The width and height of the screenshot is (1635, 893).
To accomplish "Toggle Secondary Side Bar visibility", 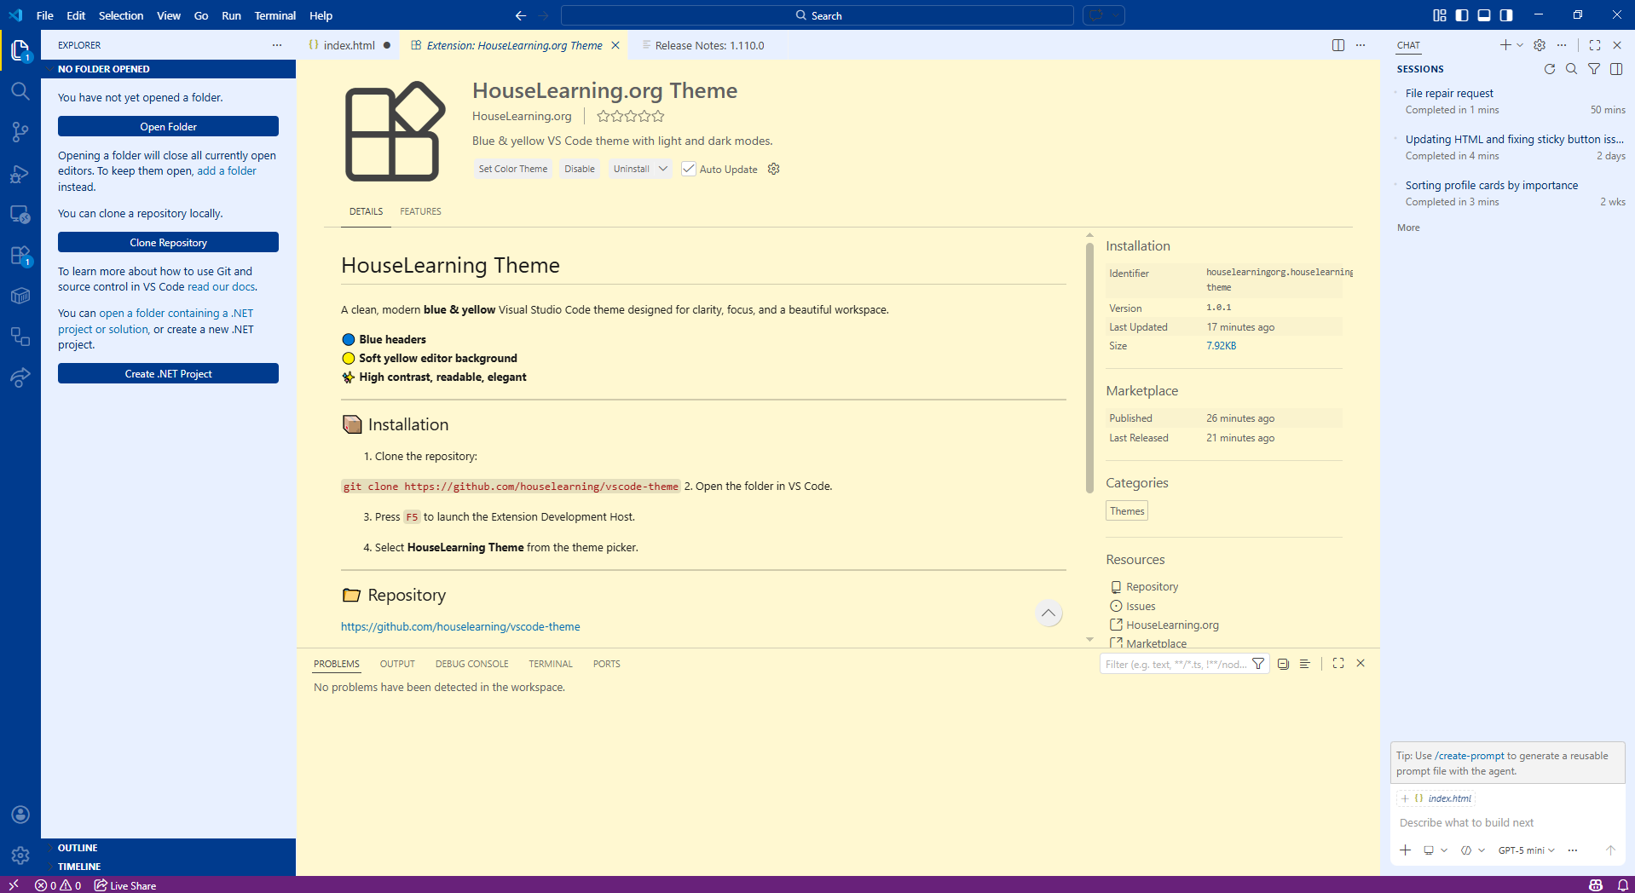I will (x=1506, y=15).
